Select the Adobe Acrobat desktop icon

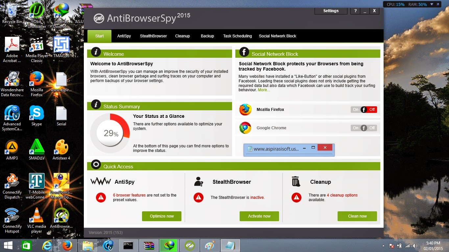point(12,50)
